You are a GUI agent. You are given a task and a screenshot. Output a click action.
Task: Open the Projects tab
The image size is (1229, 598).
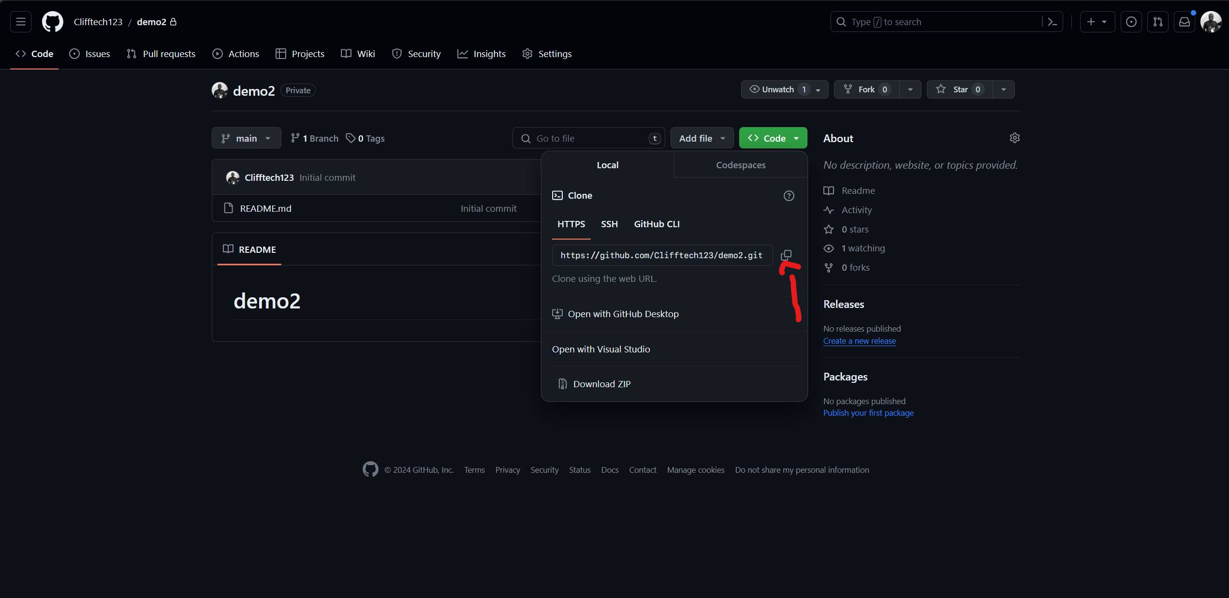[x=300, y=54]
